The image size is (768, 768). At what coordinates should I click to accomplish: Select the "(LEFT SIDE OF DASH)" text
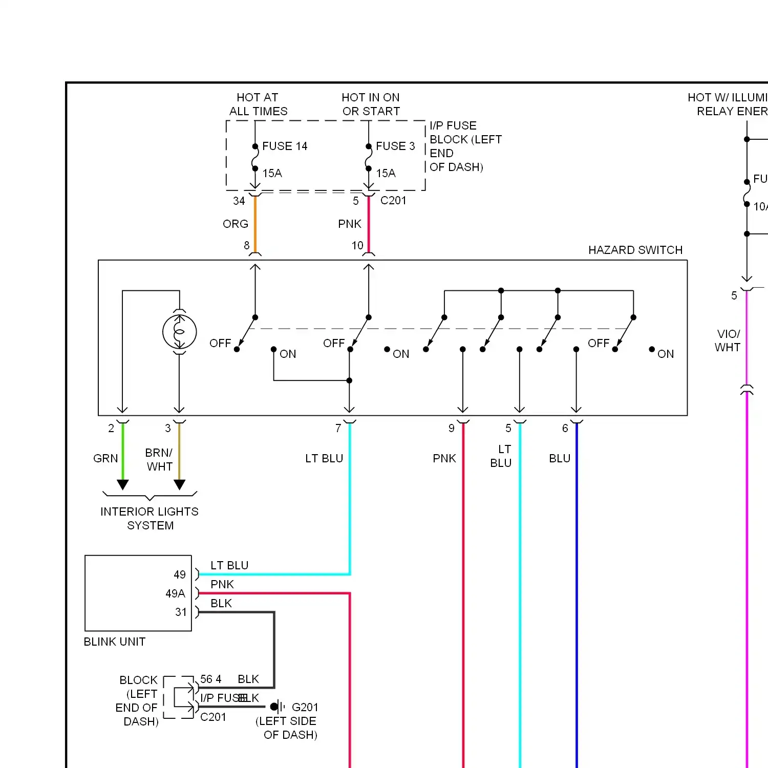pos(286,728)
